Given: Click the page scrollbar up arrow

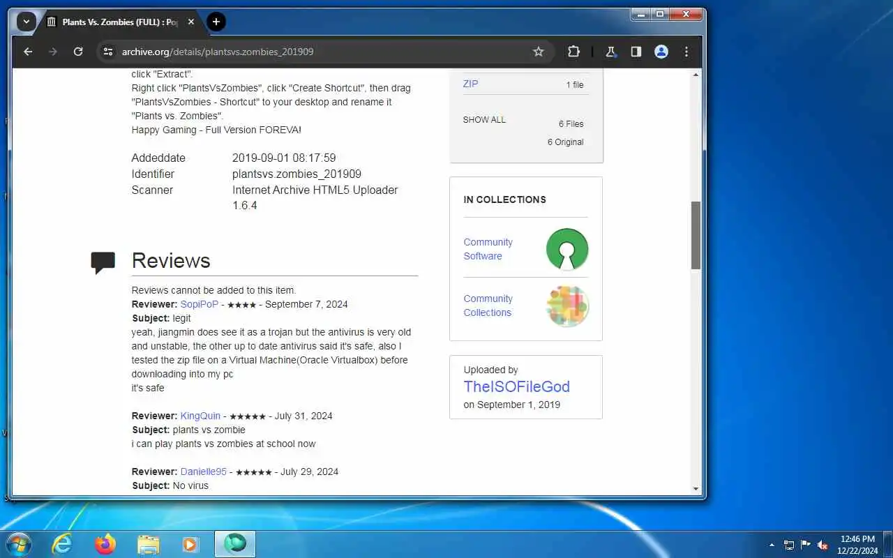Looking at the screenshot, I should pyautogui.click(x=696, y=75).
